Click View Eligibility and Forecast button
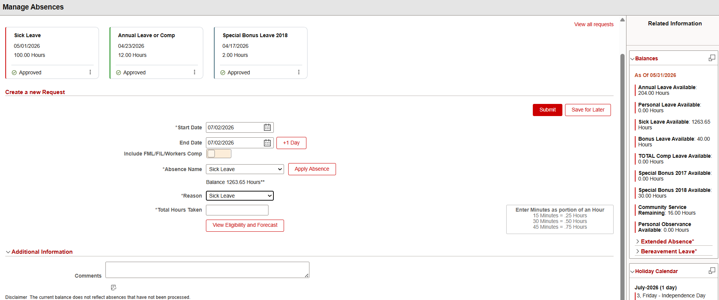 click(x=245, y=225)
